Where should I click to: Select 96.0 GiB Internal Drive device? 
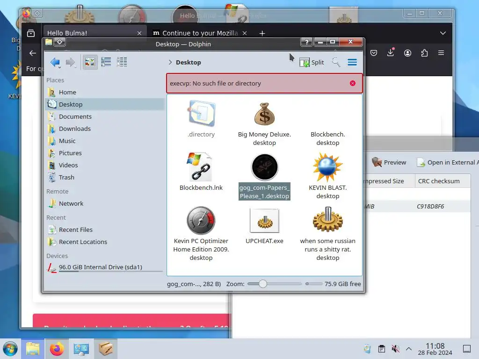point(105,267)
